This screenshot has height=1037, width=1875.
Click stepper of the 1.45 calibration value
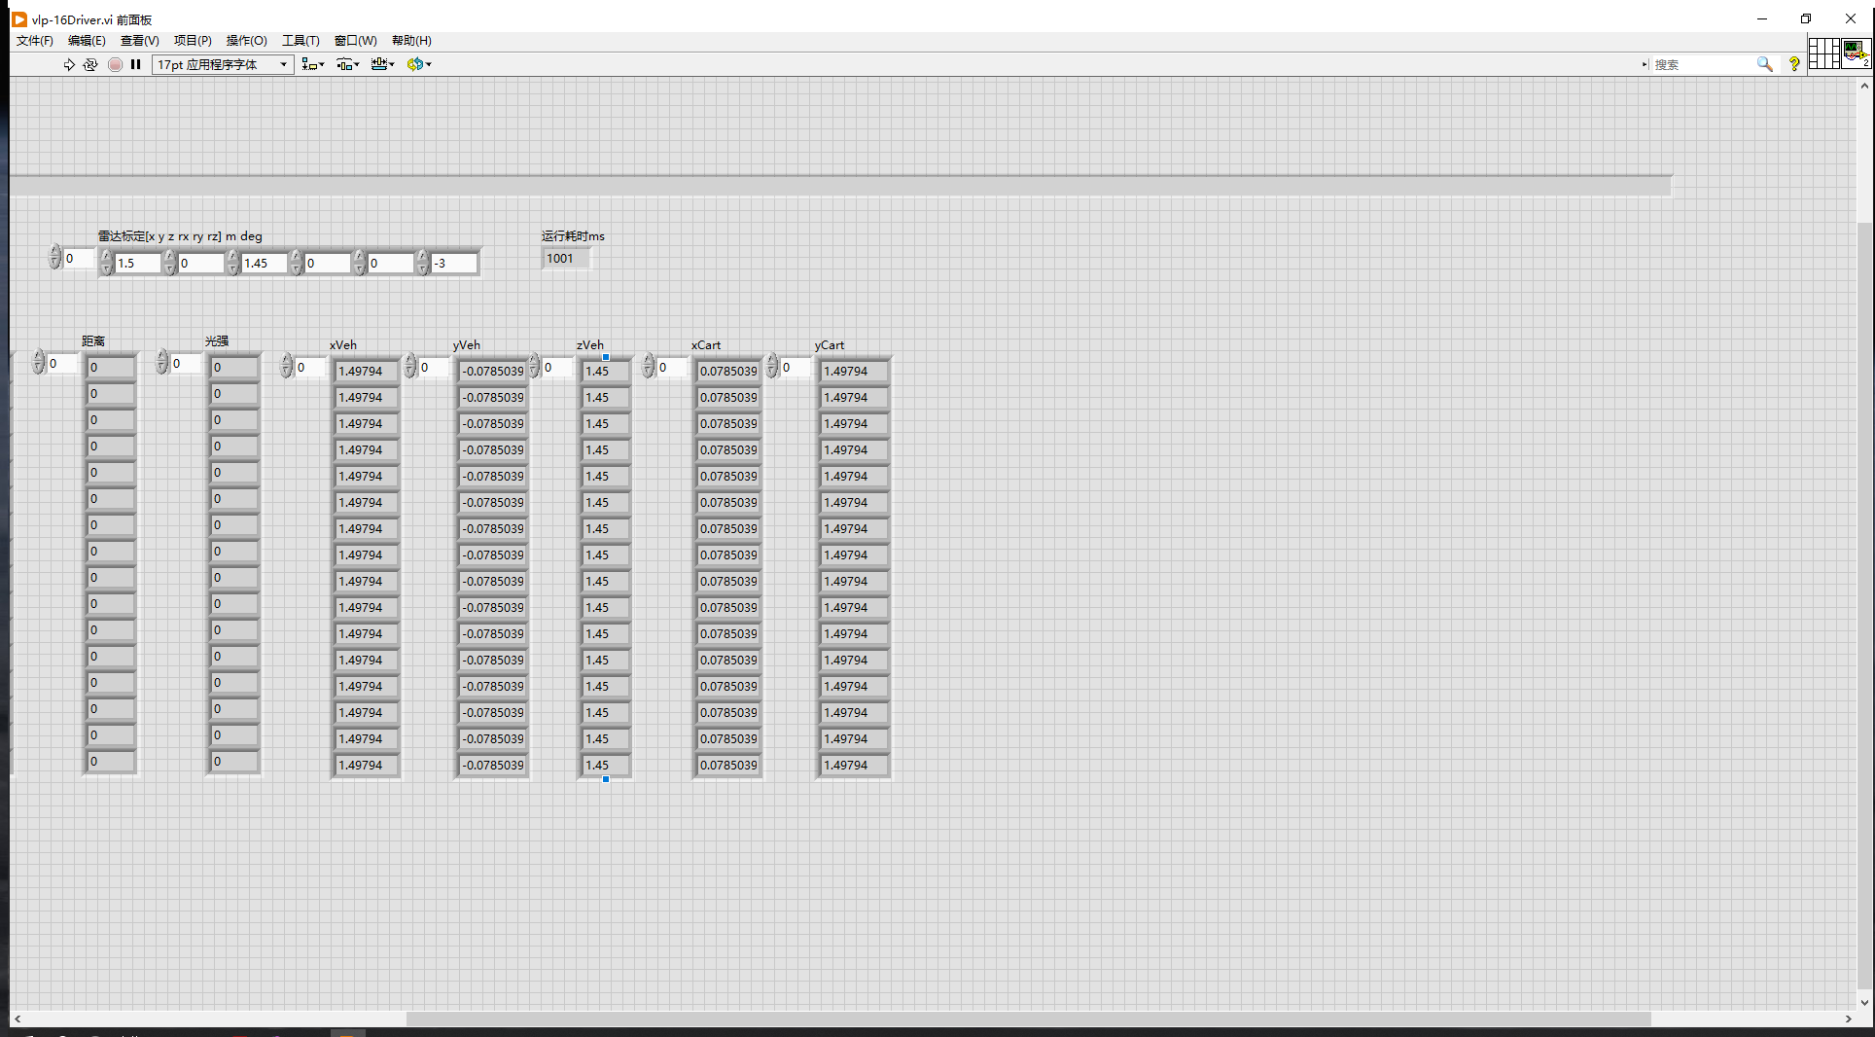(x=232, y=263)
